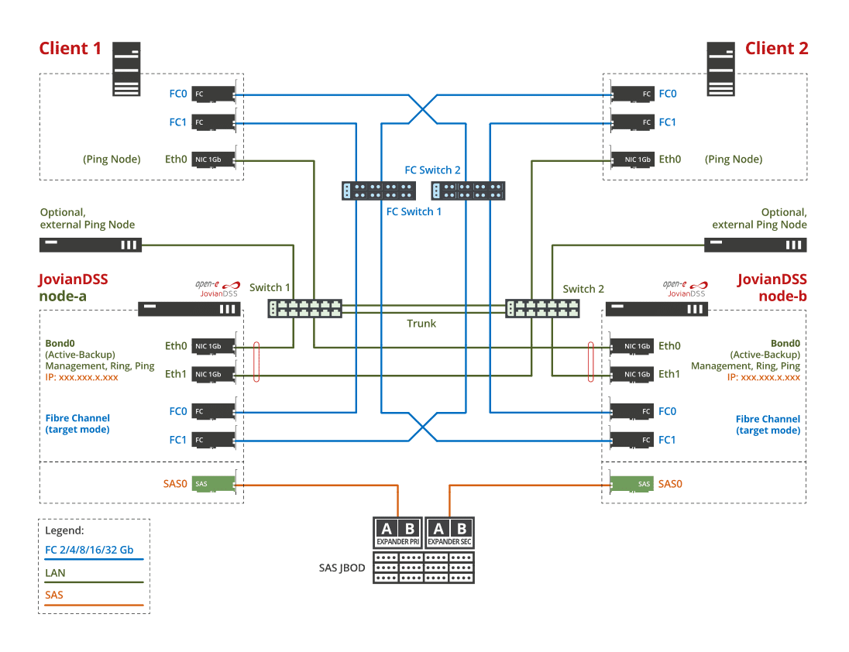The height and width of the screenshot is (652, 849).
Task: Click the FC Switch 2 device
Action: coord(468,191)
